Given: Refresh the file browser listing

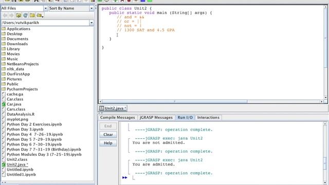Looking at the screenshot, I should 25,15.
